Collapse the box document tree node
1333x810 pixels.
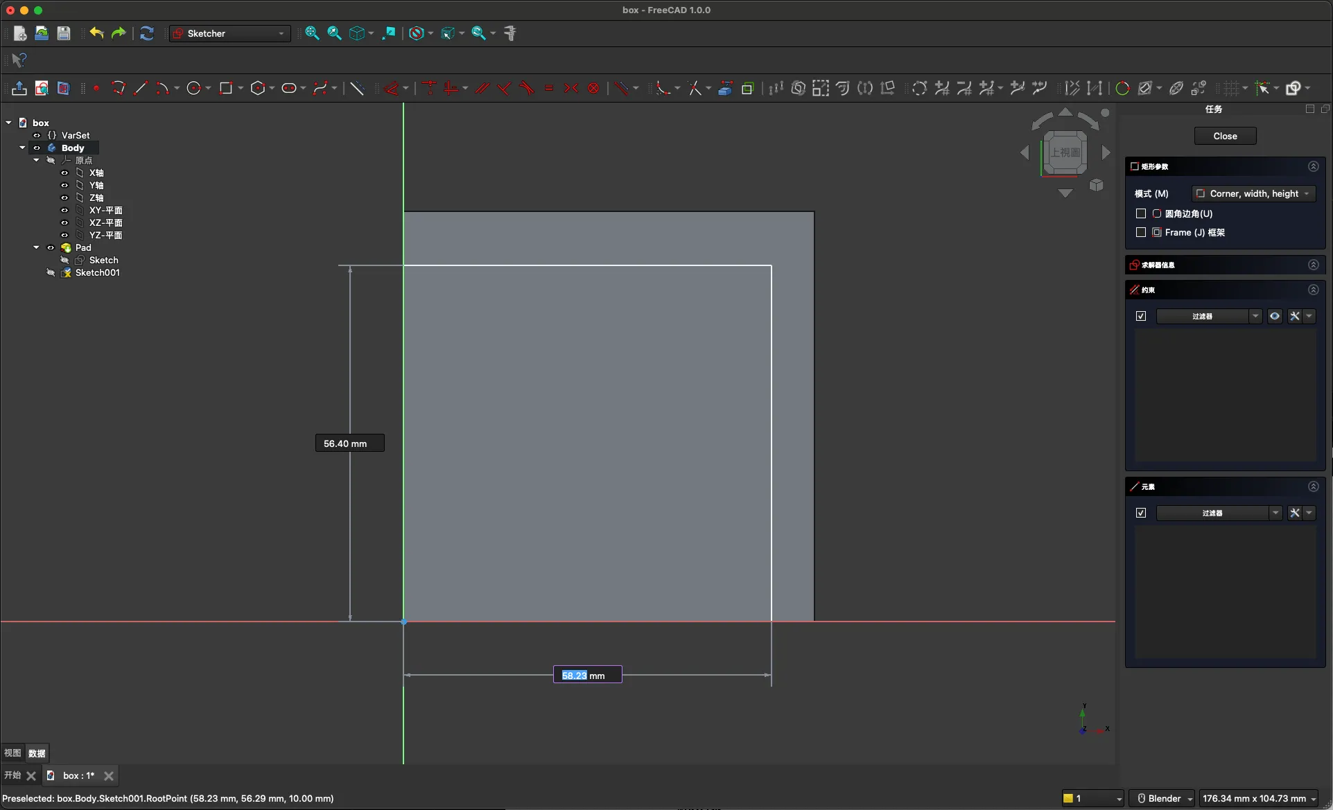click(x=8, y=123)
